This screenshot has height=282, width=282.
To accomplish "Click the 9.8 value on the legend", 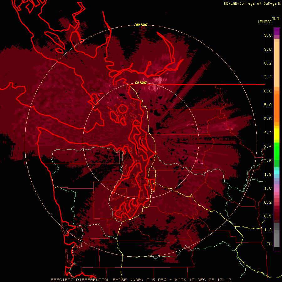I will (268, 35).
